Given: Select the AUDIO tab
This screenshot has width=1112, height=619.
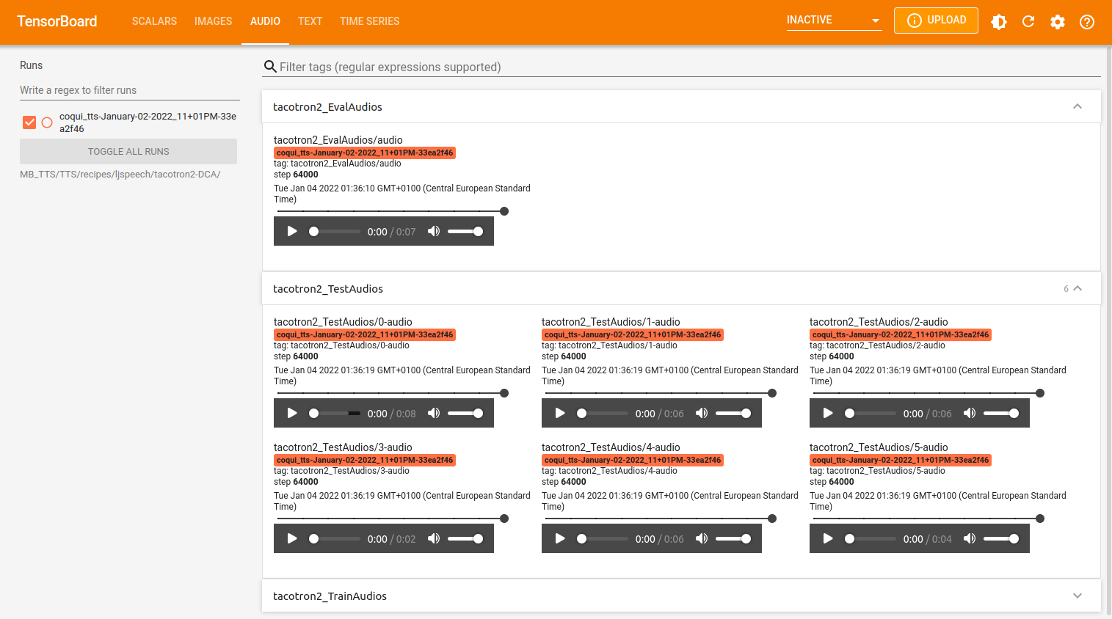Looking at the screenshot, I should (265, 21).
